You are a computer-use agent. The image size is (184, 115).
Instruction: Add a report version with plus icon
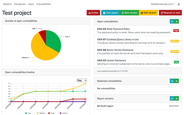pyautogui.click(x=177, y=98)
